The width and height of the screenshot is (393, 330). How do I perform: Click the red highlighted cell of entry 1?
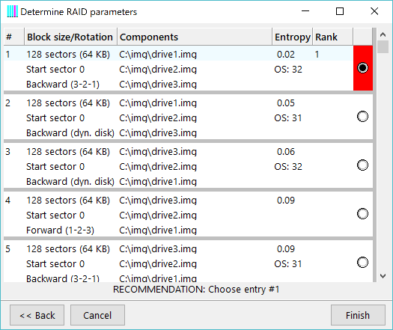coord(363,68)
